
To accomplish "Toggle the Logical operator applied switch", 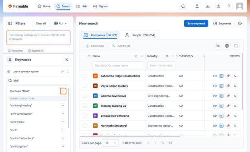I will pyautogui.click(x=9, y=71).
